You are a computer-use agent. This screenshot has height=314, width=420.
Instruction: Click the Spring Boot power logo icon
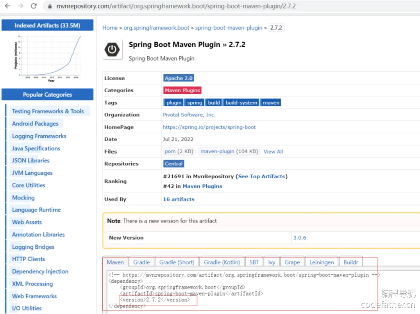[112, 50]
